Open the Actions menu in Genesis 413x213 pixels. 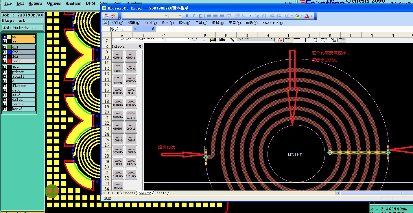click(35, 3)
